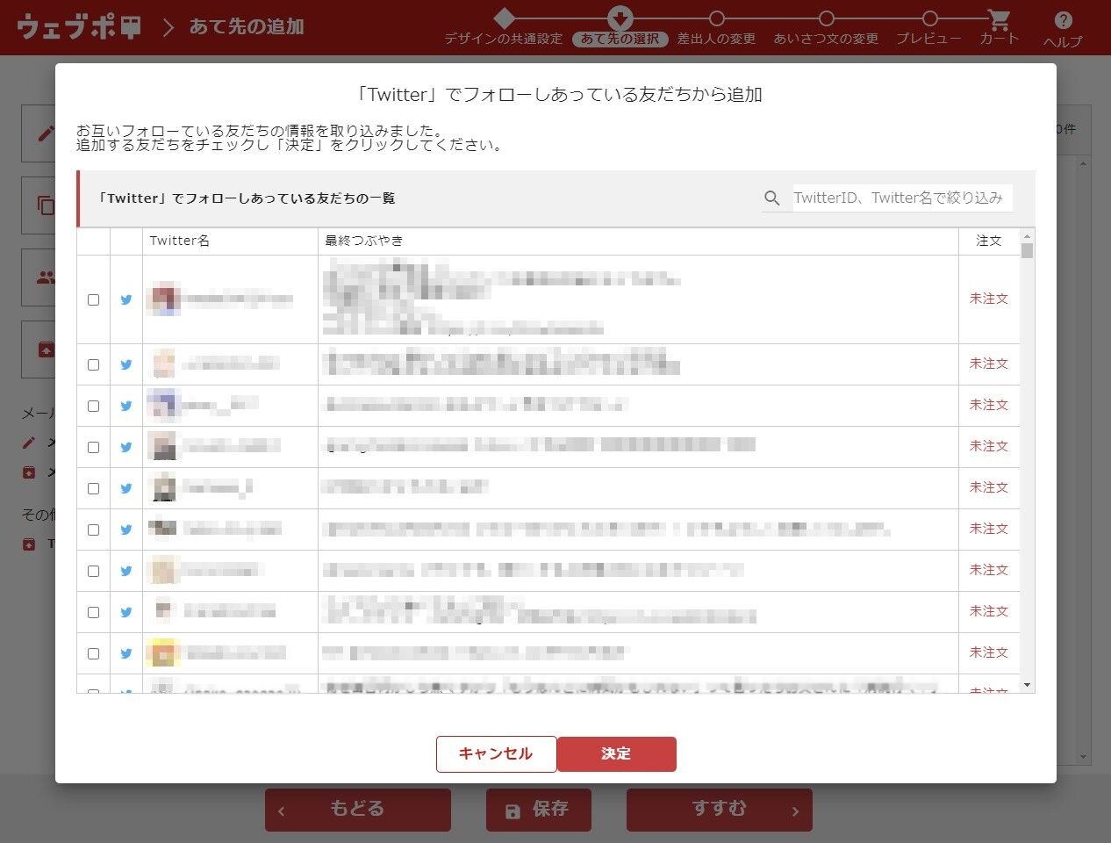Viewport: 1111px width, 843px height.
Task: Click the 保存 save button
Action: pyautogui.click(x=539, y=810)
